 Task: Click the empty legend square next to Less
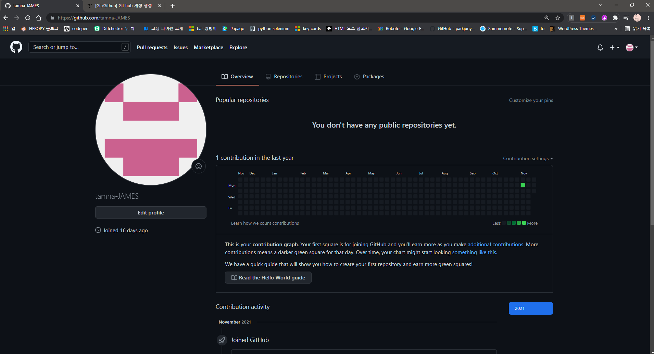tap(504, 223)
